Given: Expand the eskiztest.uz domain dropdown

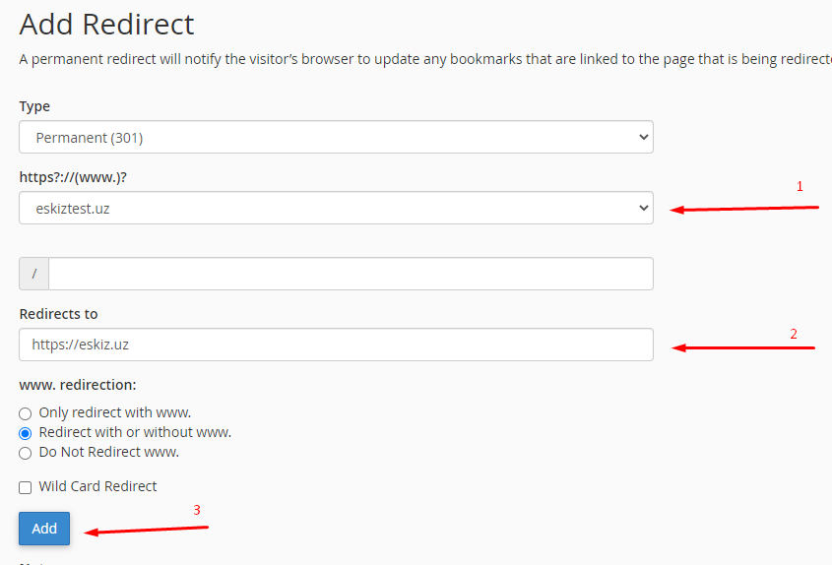Looking at the screenshot, I should click(x=335, y=208).
